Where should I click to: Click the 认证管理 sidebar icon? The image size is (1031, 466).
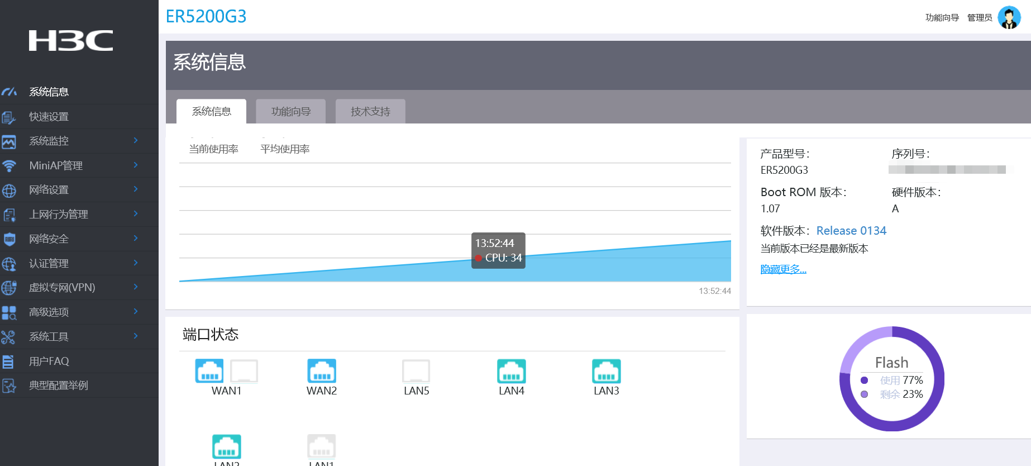click(x=9, y=264)
